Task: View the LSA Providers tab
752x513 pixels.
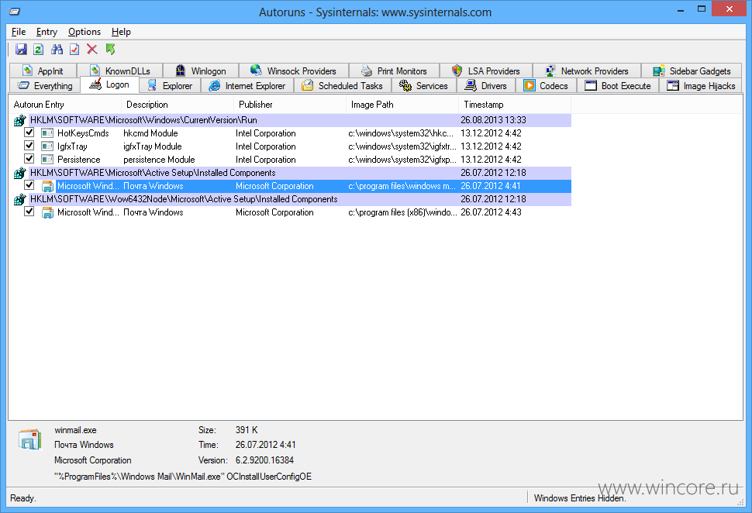Action: [486, 71]
